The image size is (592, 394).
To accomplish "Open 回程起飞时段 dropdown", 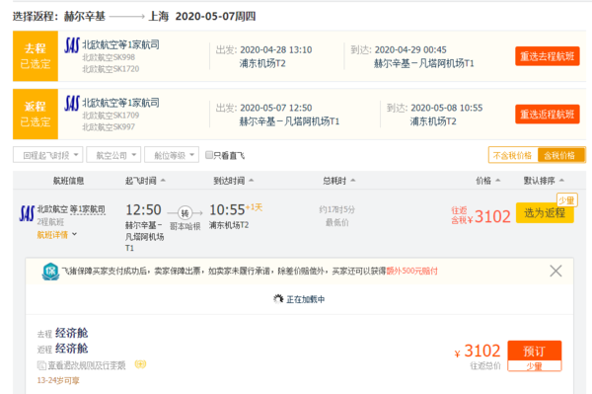I will [48, 155].
